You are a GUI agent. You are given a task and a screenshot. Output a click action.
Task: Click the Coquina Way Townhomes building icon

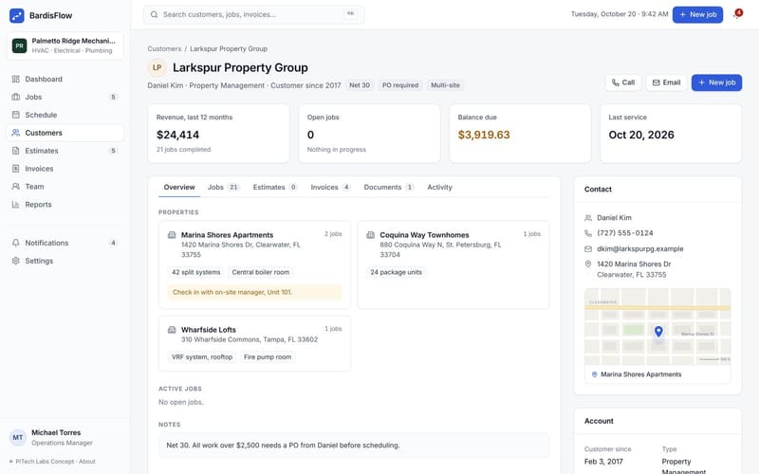click(370, 235)
